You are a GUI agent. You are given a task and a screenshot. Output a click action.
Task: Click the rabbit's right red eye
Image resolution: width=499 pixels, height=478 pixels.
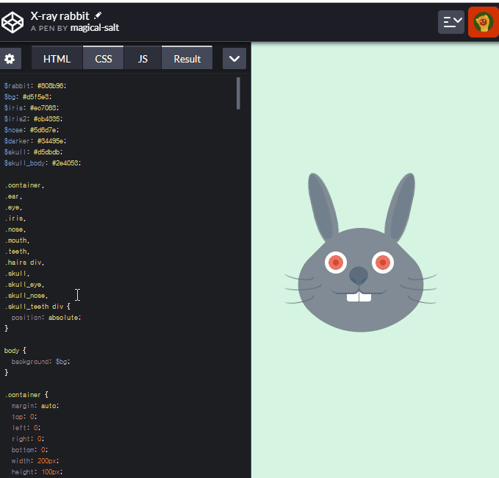[x=383, y=263]
